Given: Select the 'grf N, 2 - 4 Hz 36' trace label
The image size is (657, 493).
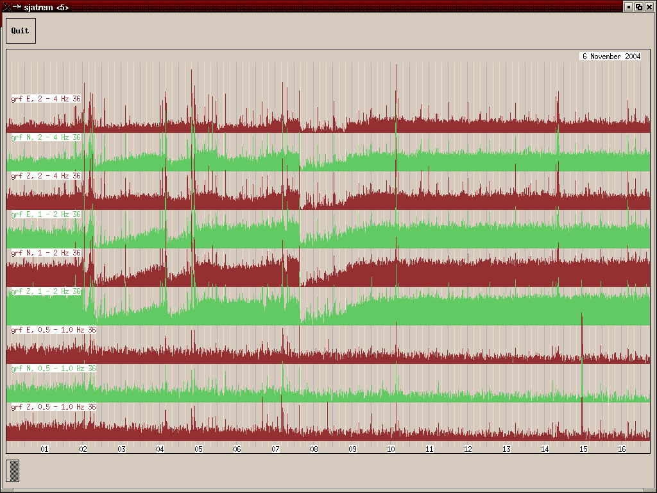Looking at the screenshot, I should (46, 137).
